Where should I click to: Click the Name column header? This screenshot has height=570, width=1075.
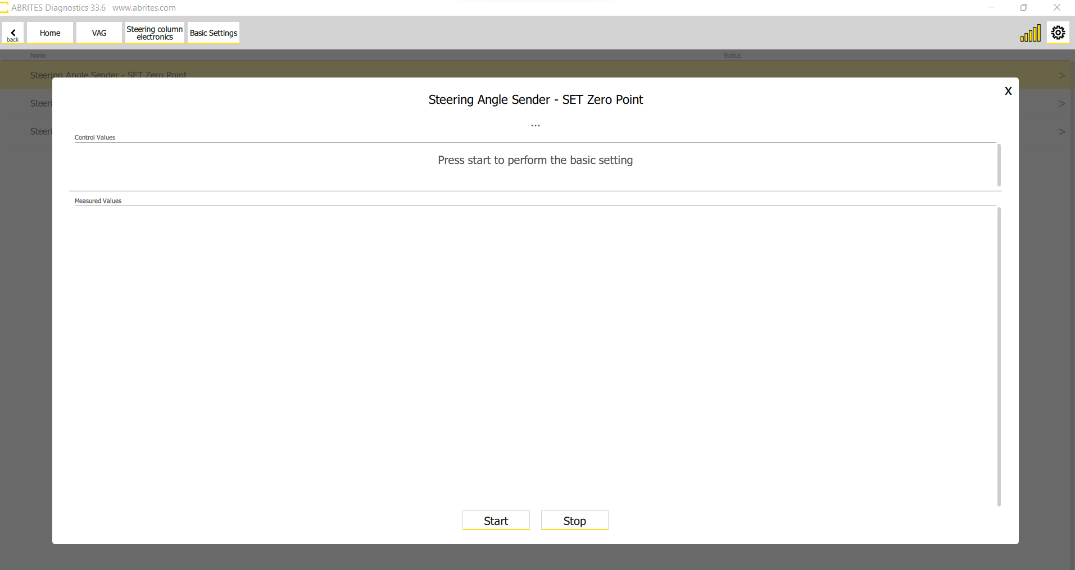tap(38, 55)
